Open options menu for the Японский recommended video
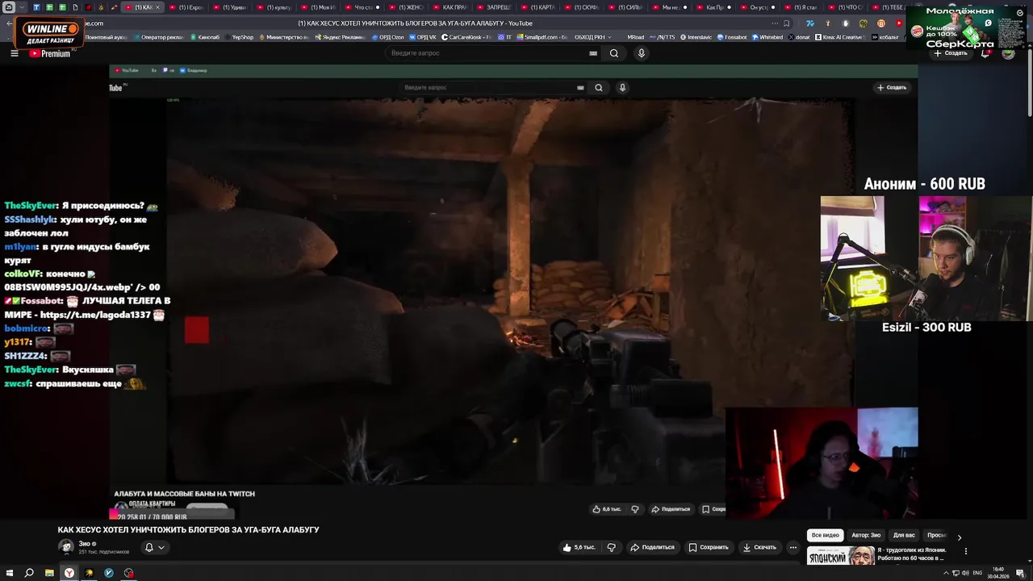The height and width of the screenshot is (581, 1033). pyautogui.click(x=965, y=551)
